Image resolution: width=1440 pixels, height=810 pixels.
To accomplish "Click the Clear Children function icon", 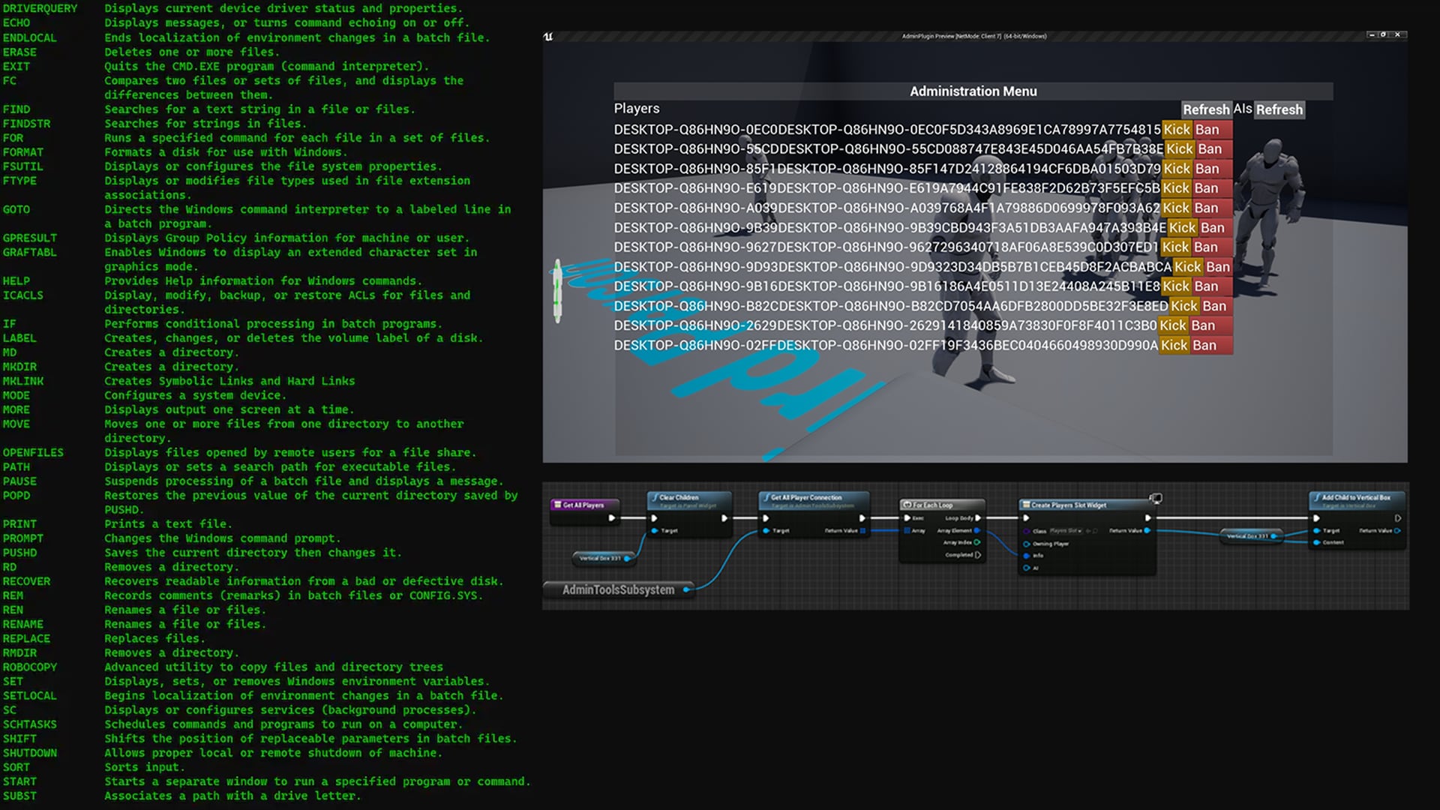I will pos(655,496).
